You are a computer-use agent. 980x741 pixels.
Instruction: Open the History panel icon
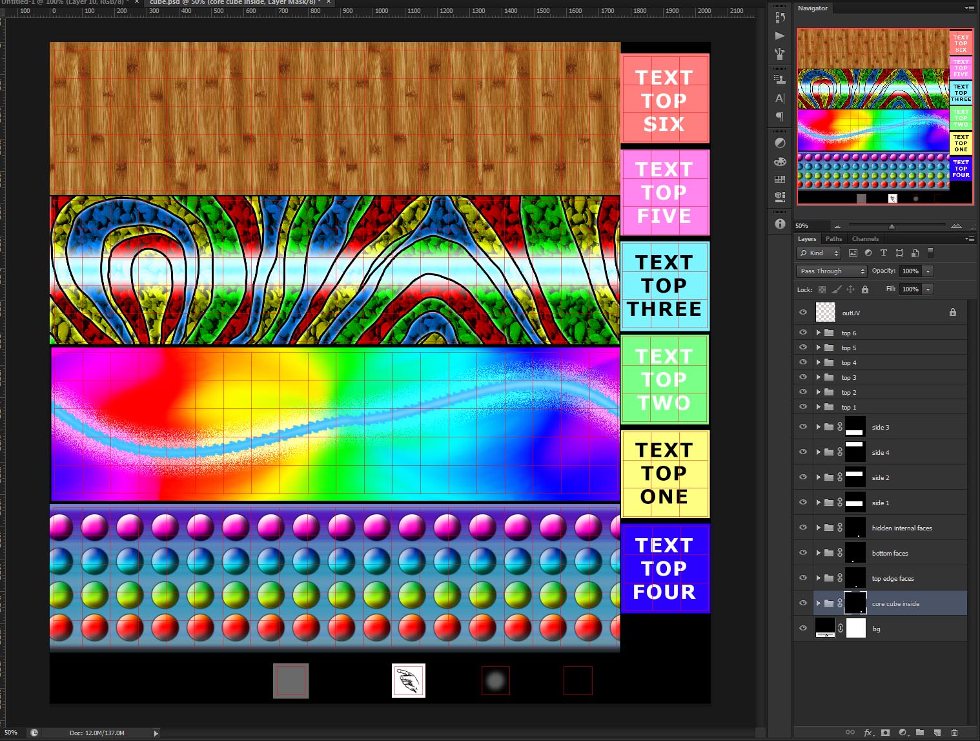(780, 17)
